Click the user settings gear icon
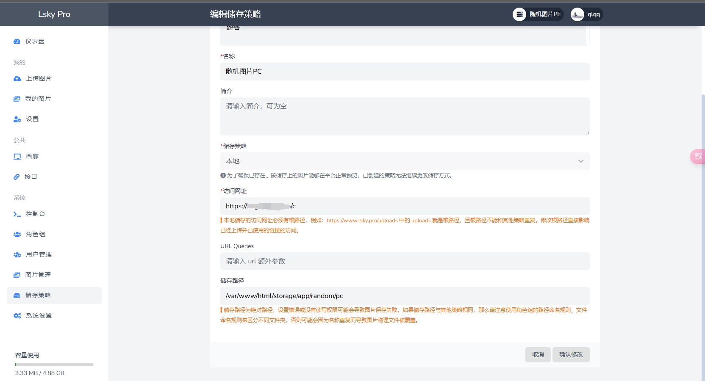The height and width of the screenshot is (381, 705). [x=17, y=119]
